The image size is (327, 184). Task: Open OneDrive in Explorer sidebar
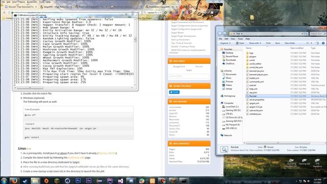(x=230, y=63)
